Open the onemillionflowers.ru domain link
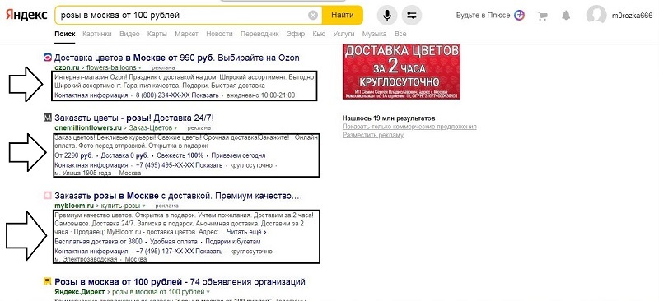659x301 pixels. 88,127
